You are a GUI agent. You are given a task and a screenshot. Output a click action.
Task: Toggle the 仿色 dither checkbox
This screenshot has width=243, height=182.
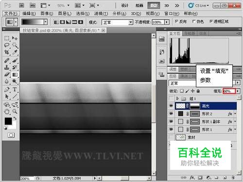click(x=193, y=21)
